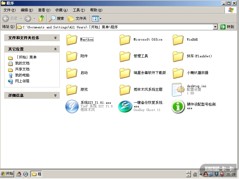239x179 pixels.
Task: Open the 帮助(H) menu
Action: click(96, 10)
